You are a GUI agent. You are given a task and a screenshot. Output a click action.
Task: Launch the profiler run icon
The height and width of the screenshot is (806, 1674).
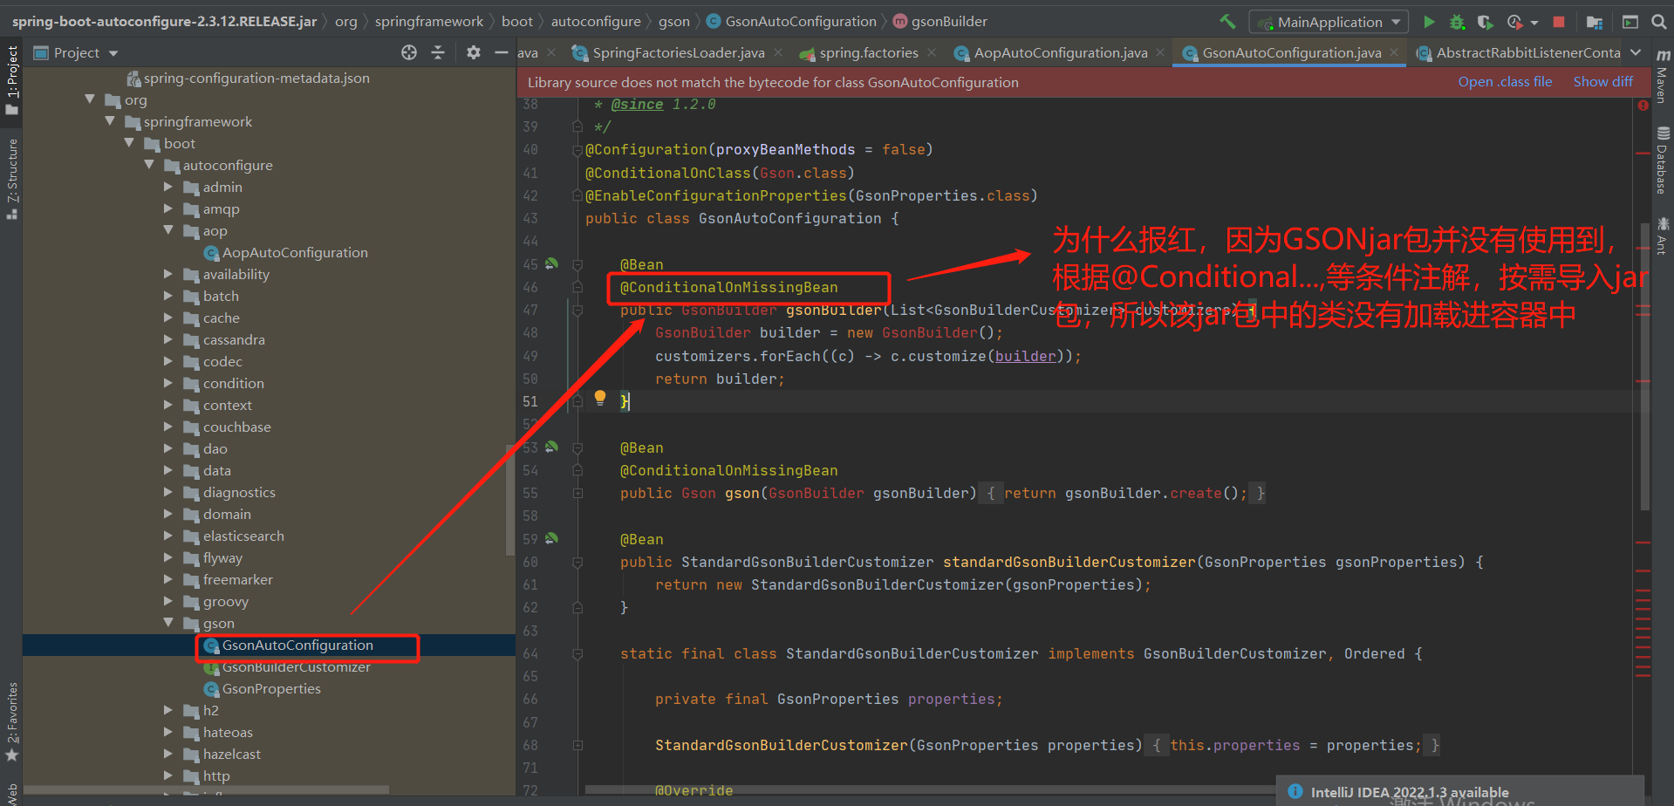1514,22
